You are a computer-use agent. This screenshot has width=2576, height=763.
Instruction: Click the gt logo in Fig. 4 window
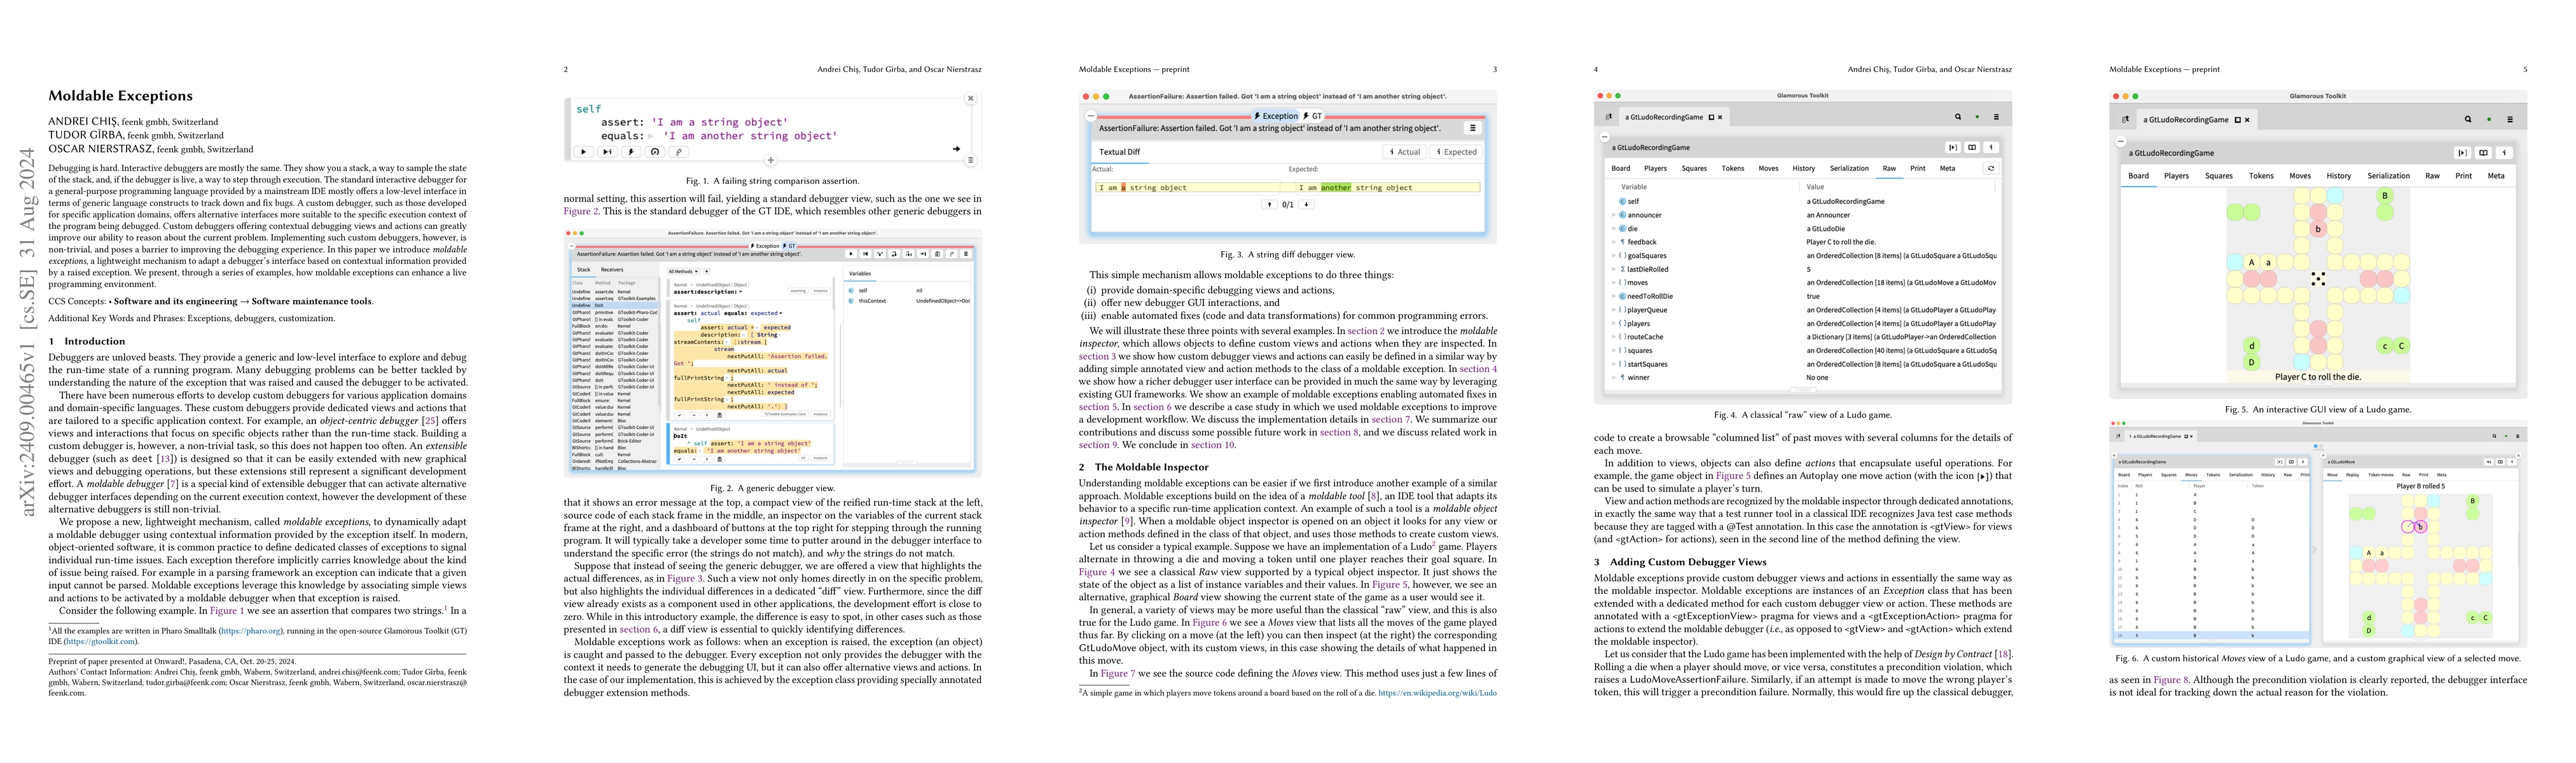click(x=1609, y=117)
